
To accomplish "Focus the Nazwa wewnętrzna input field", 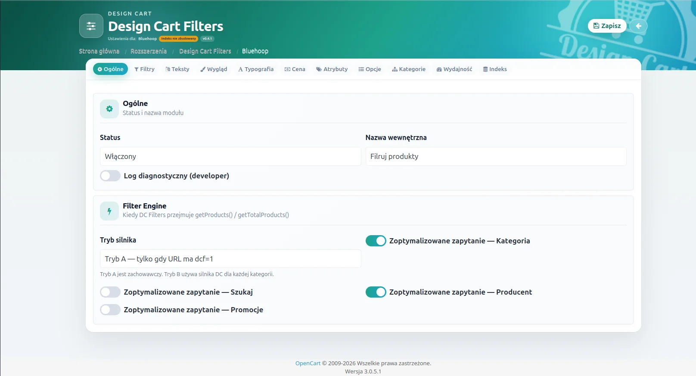I will tap(496, 156).
